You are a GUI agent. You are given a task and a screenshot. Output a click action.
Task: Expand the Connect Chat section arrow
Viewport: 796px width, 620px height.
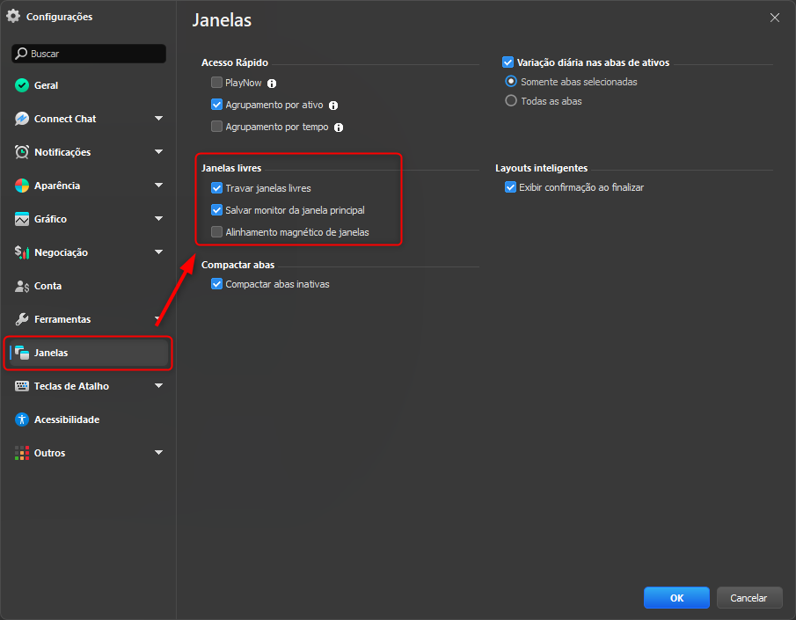(x=159, y=119)
